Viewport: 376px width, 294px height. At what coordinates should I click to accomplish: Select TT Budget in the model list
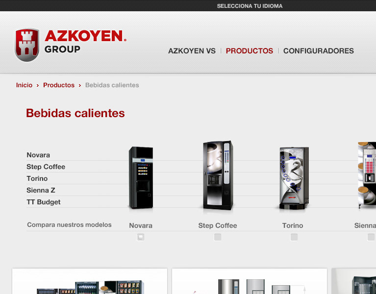[44, 202]
